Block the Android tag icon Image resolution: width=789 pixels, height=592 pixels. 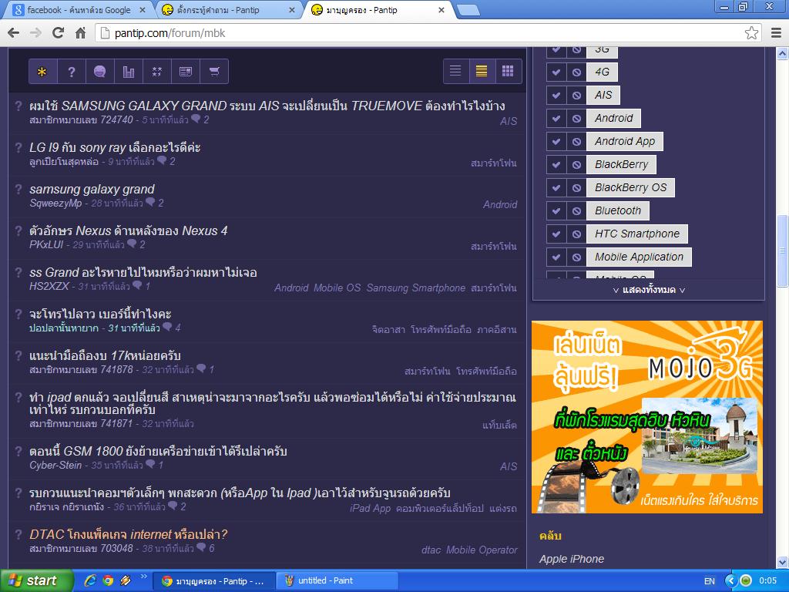point(576,118)
